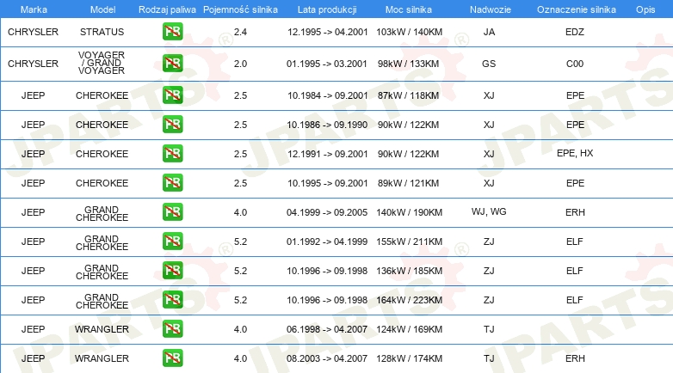Click the fuel icon in the STRATUS row
673x373 pixels.
pyautogui.click(x=172, y=32)
